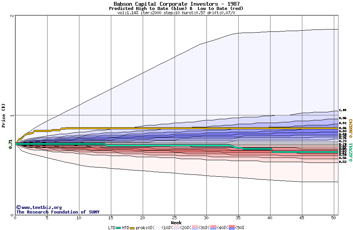Select the 40–50% probability legend swatch

coord(232,228)
